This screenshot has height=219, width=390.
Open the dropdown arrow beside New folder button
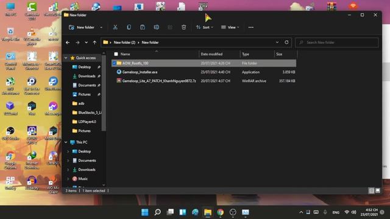tap(101, 27)
